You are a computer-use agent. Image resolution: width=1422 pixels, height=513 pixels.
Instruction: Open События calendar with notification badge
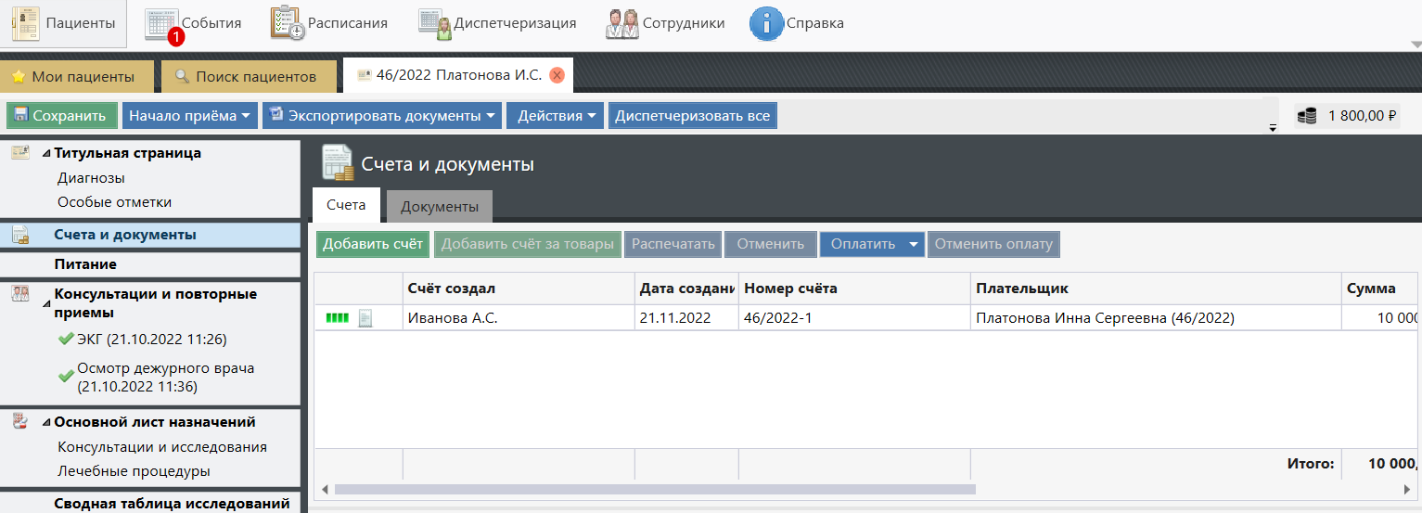click(x=161, y=23)
